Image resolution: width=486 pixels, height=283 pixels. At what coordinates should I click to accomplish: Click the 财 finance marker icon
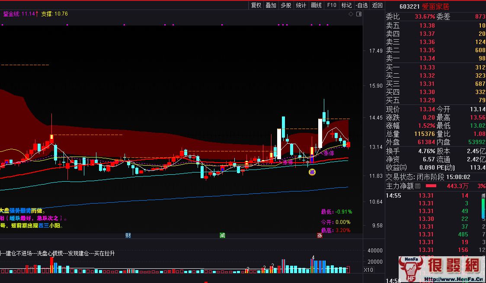click(128, 235)
